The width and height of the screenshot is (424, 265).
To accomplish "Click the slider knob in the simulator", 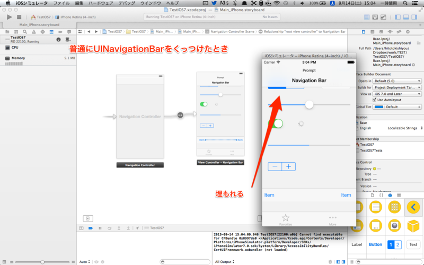I will tap(309, 104).
